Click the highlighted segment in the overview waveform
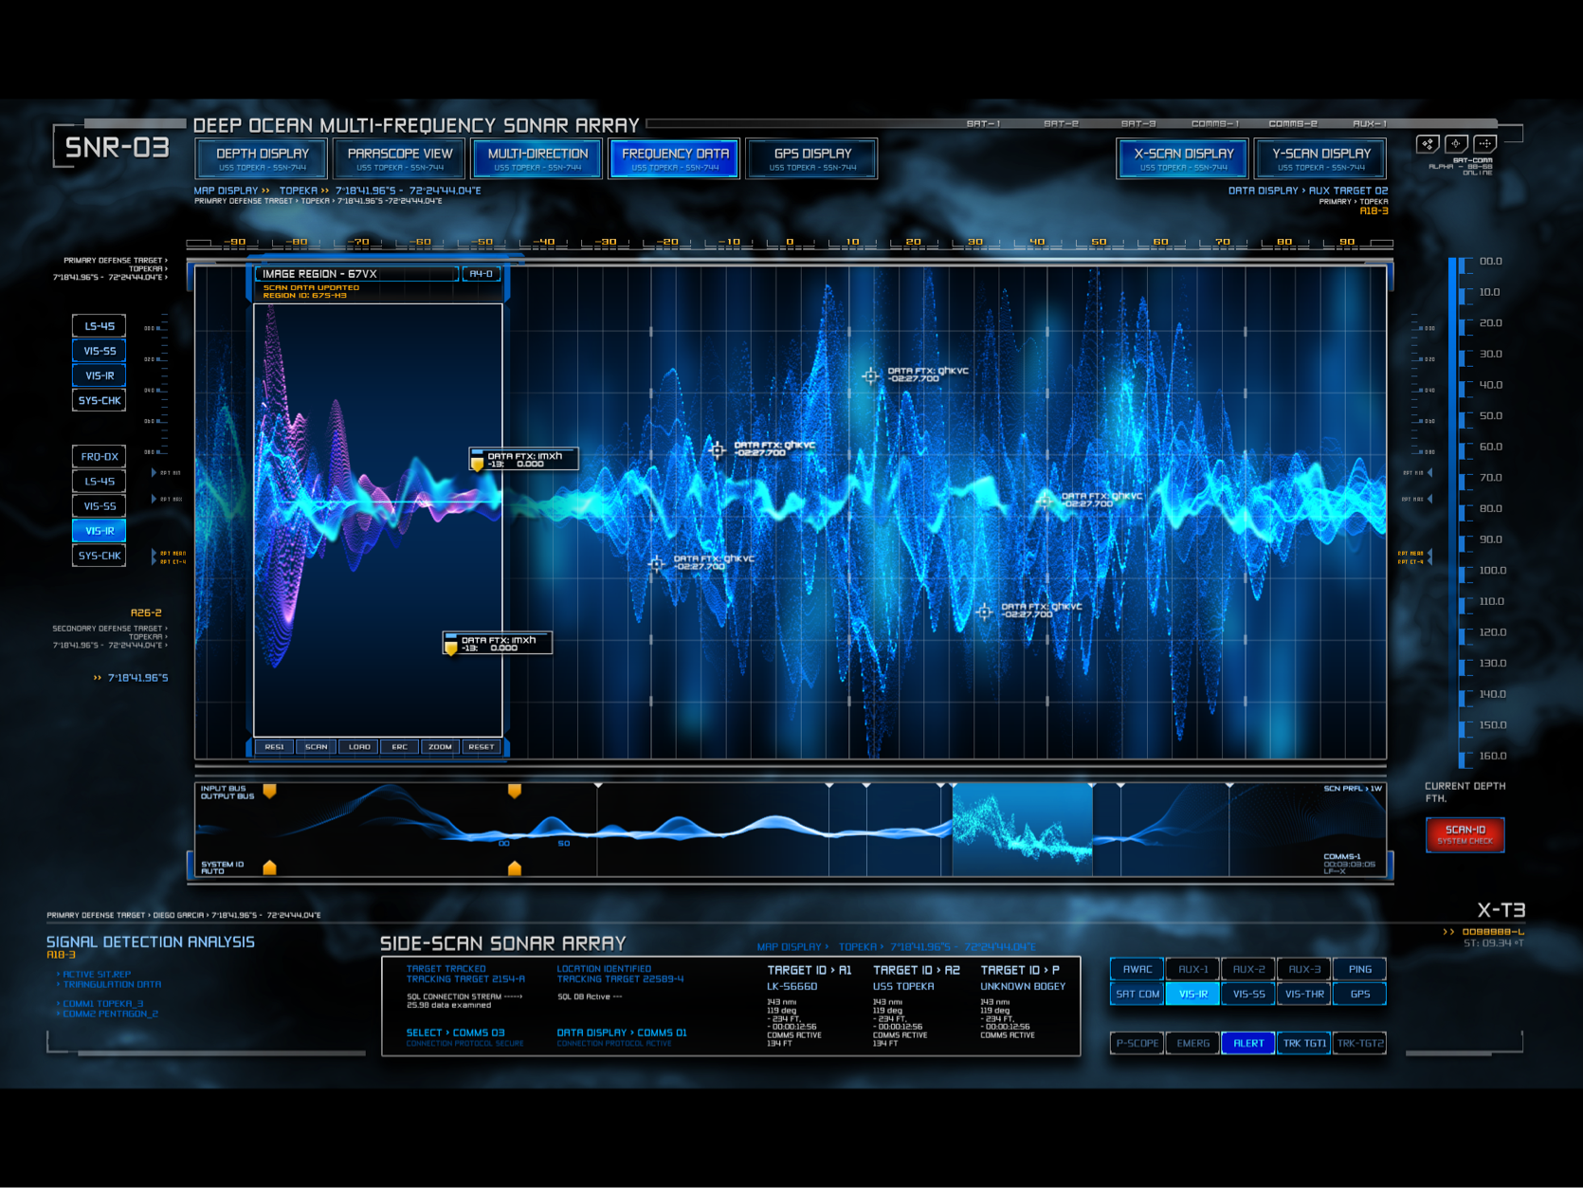The image size is (1583, 1188). 1022,830
